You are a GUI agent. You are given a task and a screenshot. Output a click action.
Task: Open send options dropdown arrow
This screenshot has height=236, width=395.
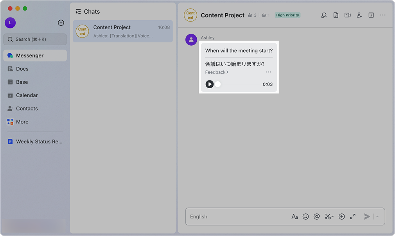[377, 216]
